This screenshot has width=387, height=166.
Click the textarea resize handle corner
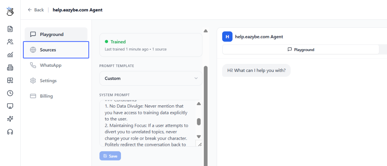(200, 144)
